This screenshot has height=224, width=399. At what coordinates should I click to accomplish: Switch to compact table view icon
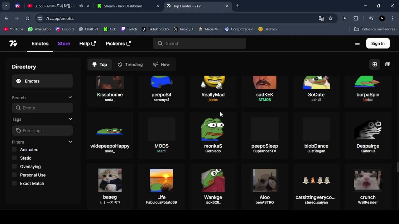point(388,64)
